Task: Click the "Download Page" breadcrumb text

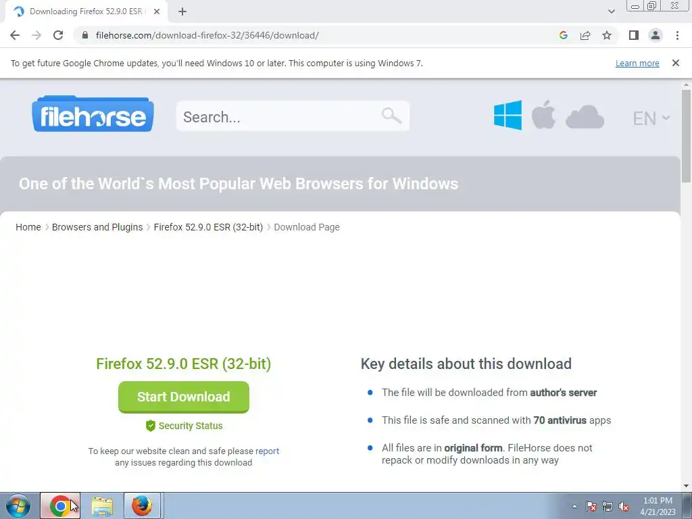Action: pos(307,227)
